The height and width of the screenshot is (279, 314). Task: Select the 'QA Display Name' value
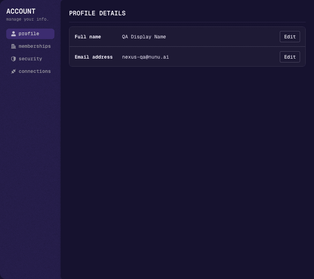coord(144,37)
